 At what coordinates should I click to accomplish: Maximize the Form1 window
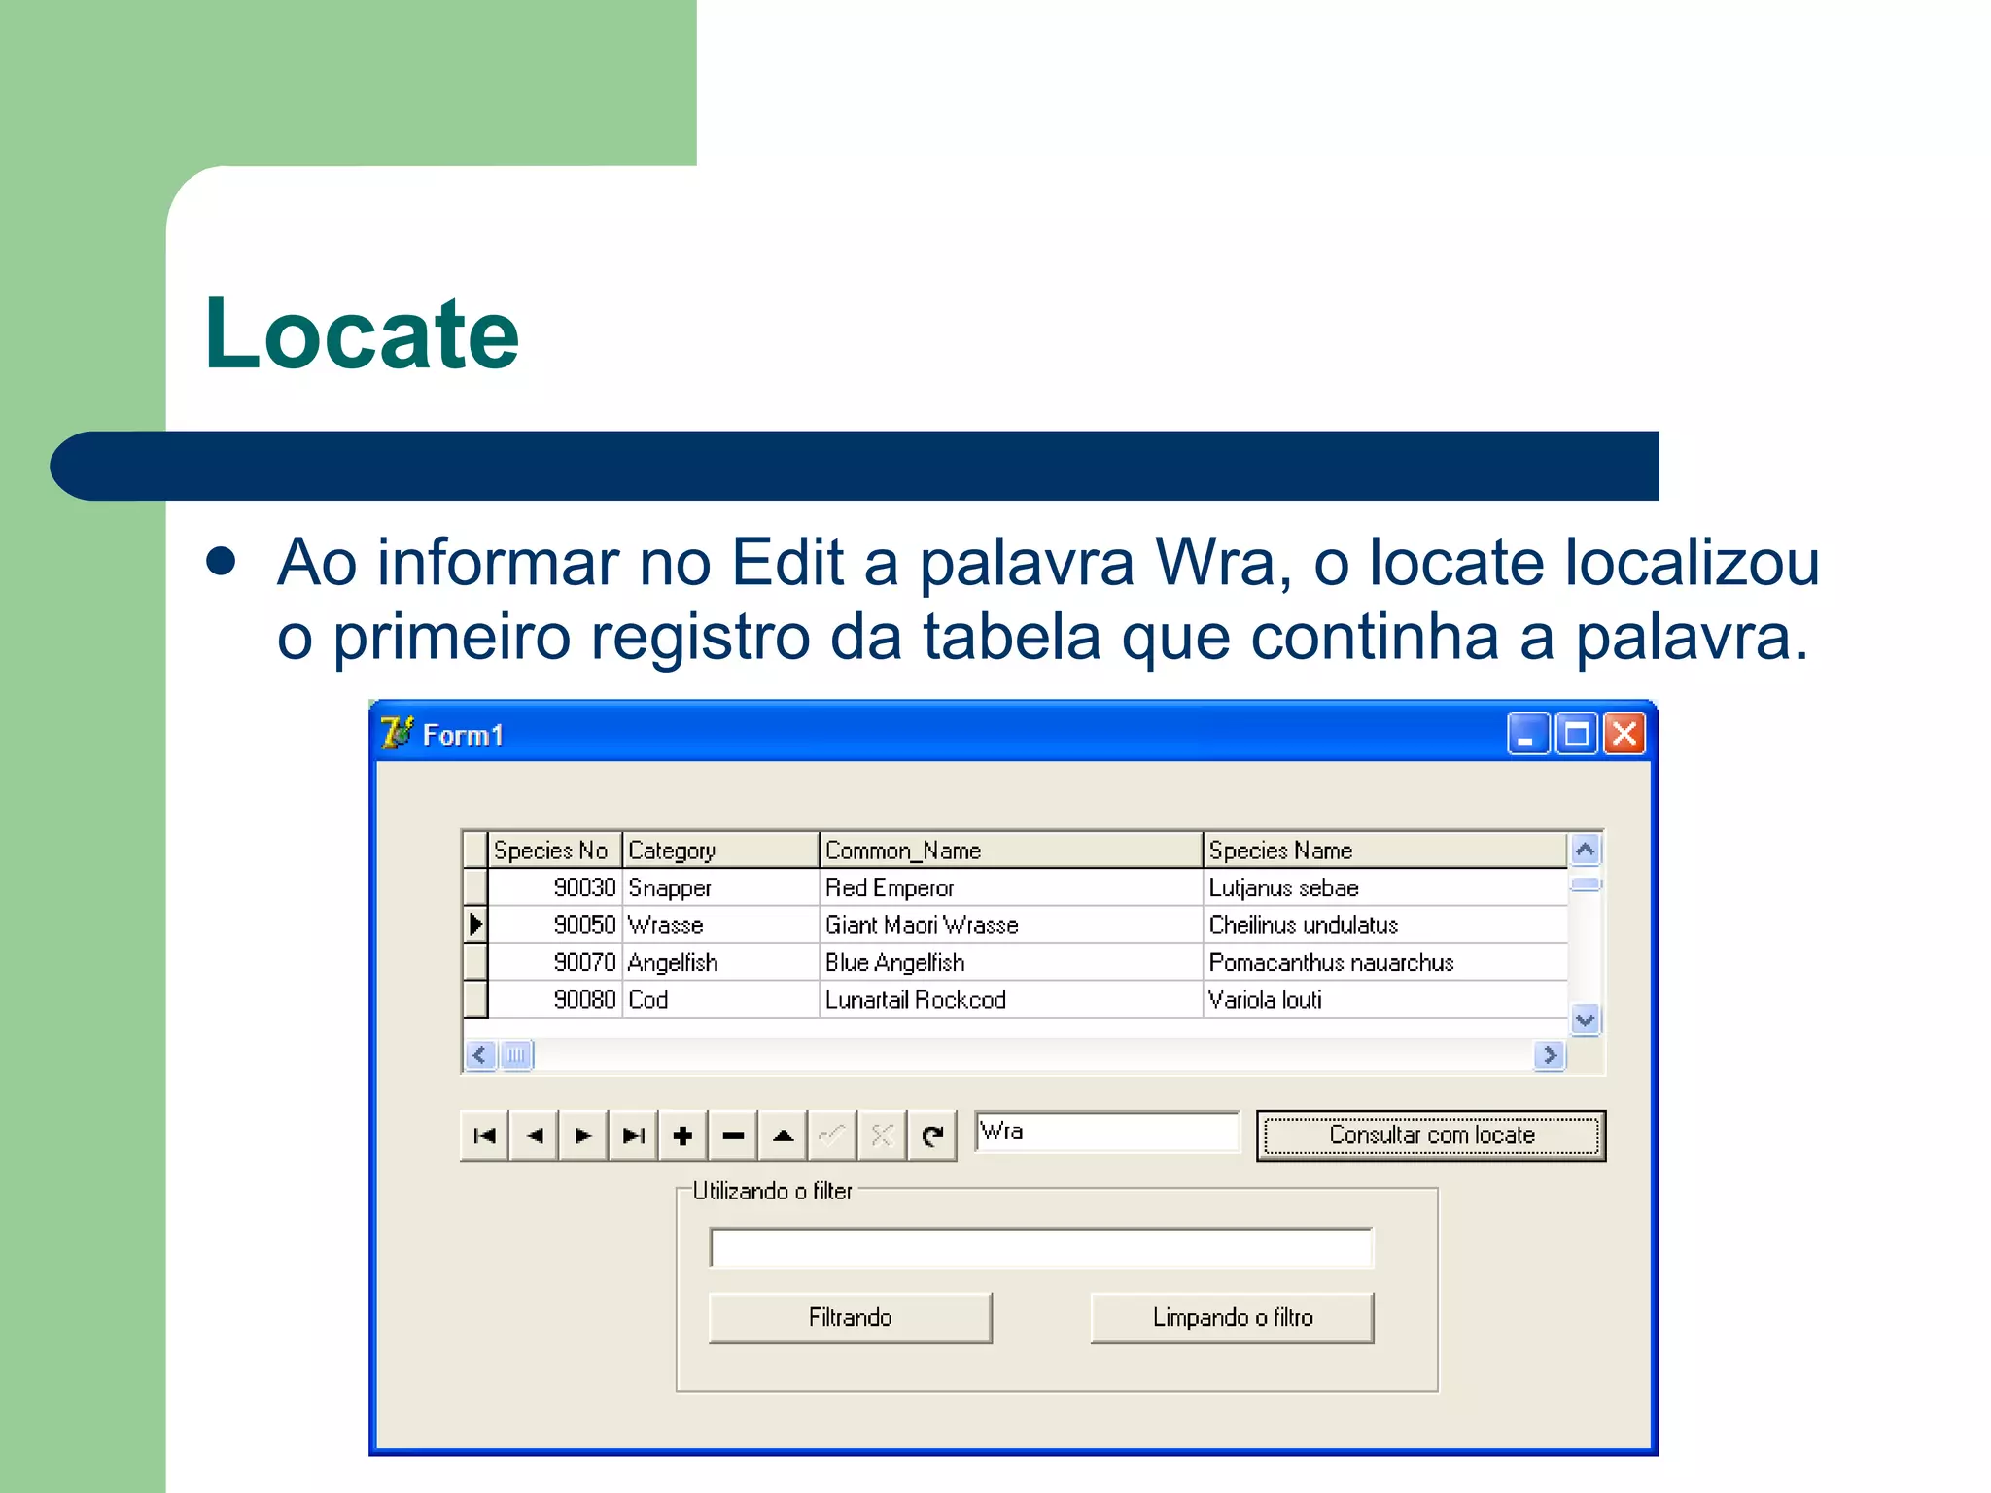coord(1576,734)
